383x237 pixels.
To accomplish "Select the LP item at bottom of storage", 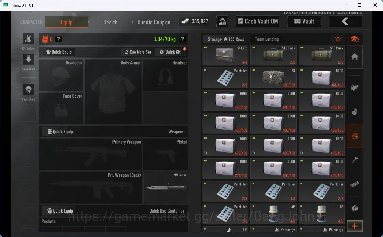I will point(225,230).
